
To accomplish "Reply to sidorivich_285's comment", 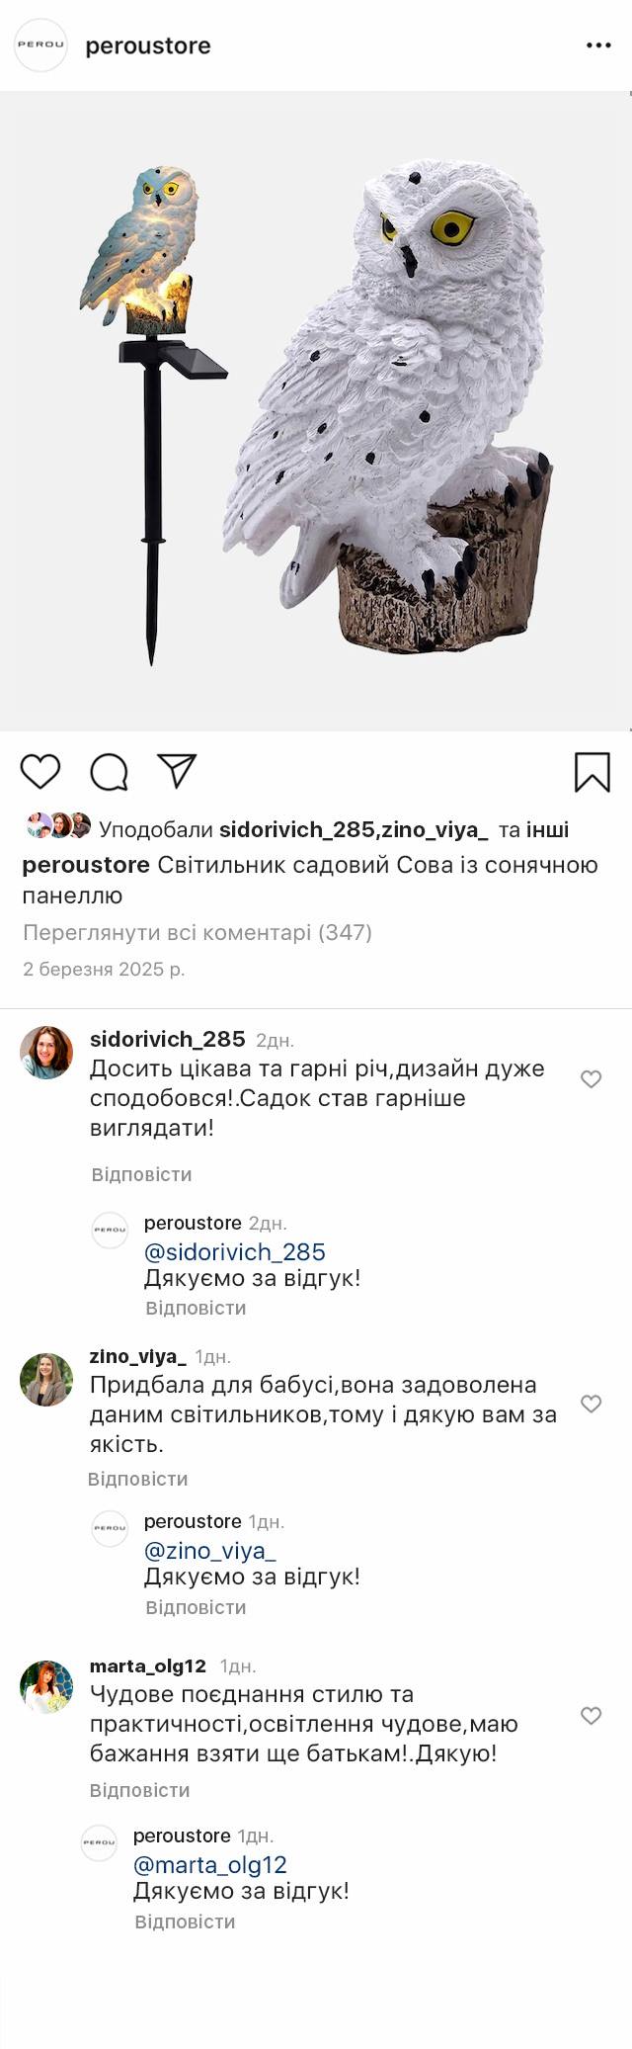I will coord(141,1174).
